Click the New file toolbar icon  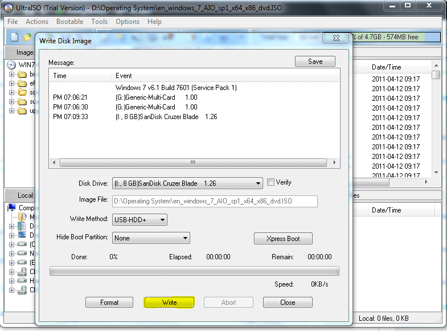[15, 37]
